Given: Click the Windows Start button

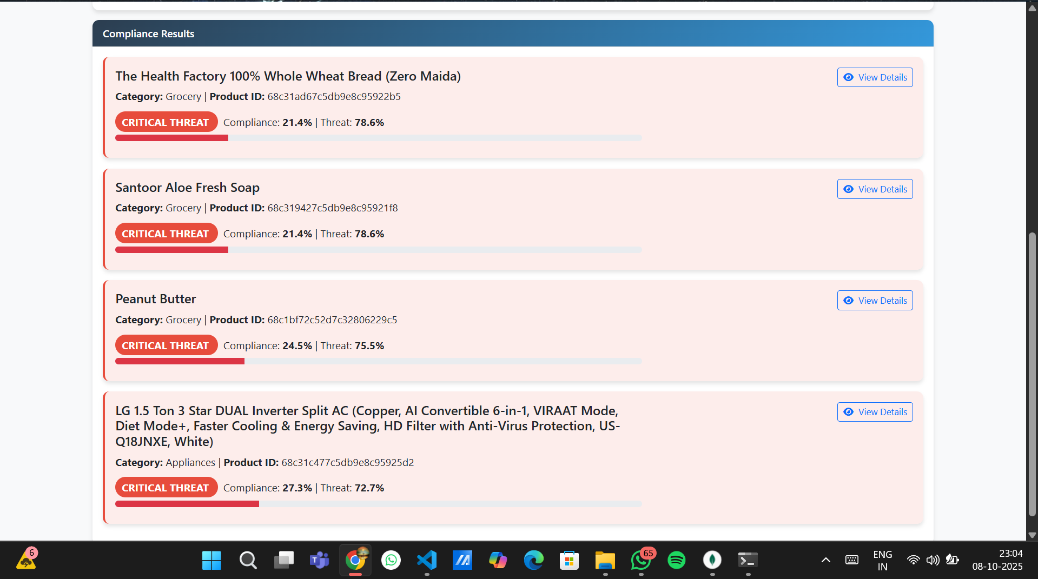Looking at the screenshot, I should point(211,560).
